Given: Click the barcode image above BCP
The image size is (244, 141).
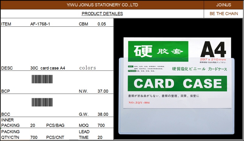Looking at the screenshot, I should pyautogui.click(x=42, y=79).
